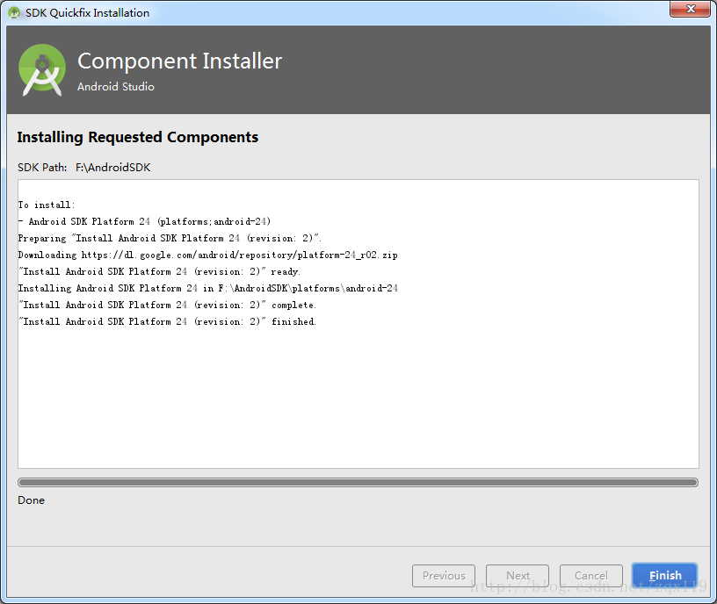Close the SDK Quickfix Installation window
This screenshot has width=717, height=604.
tap(690, 9)
